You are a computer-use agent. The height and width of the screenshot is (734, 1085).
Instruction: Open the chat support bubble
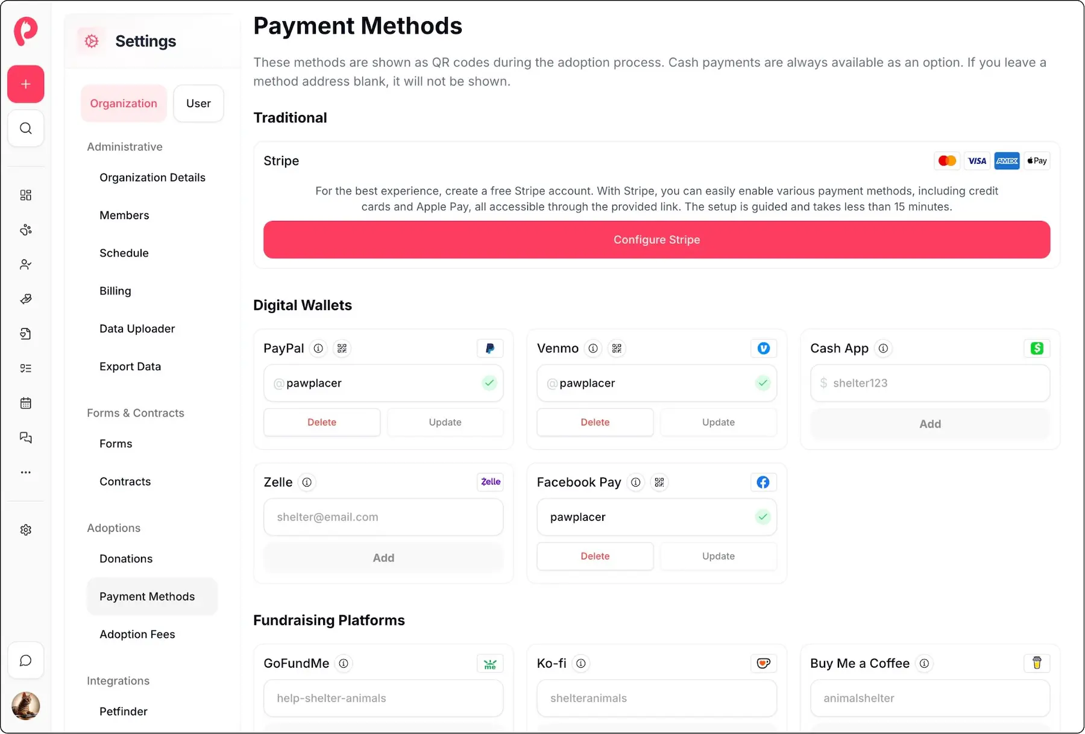[25, 660]
